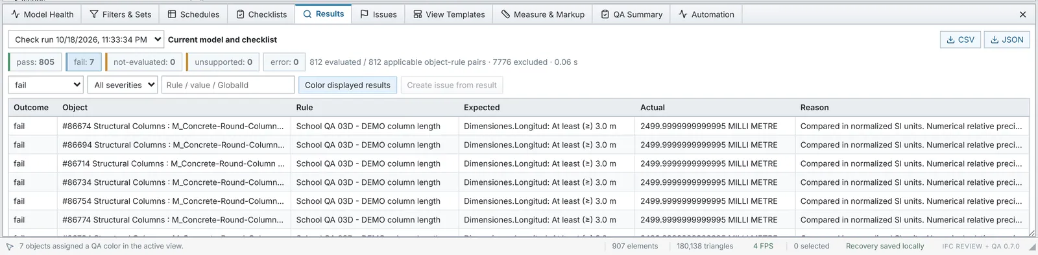Focus the Rule / value / GlobalId field
Viewport: 1038px width, 255px height.
(x=228, y=85)
